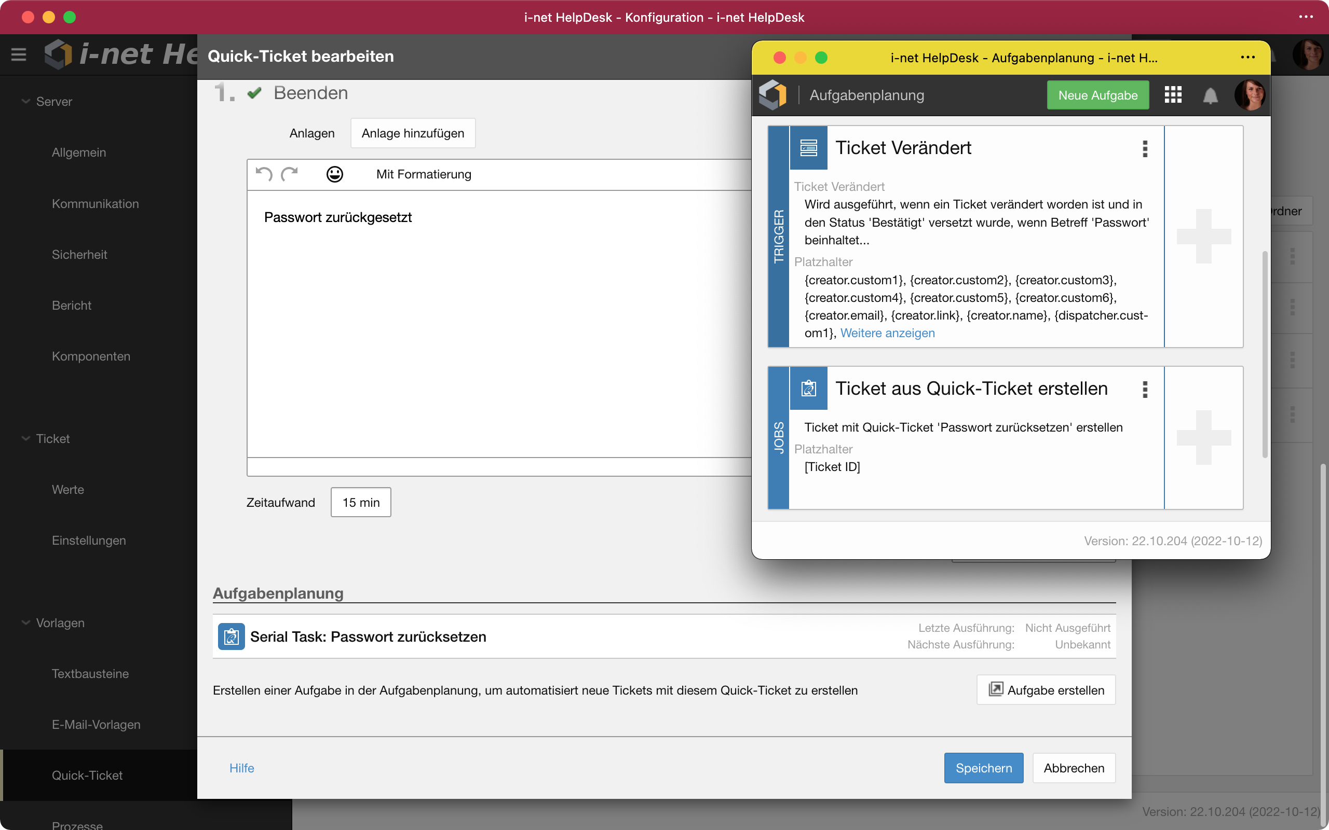The height and width of the screenshot is (830, 1329).
Task: Open Textbausteine in the sidebar
Action: pyautogui.click(x=90, y=673)
